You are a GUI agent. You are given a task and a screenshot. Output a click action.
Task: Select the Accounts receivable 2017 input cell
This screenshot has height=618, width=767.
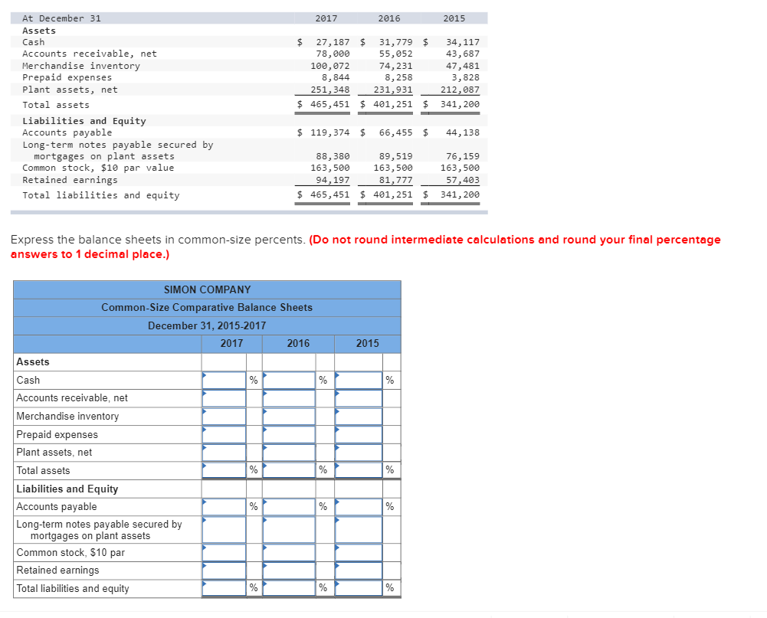click(x=224, y=397)
